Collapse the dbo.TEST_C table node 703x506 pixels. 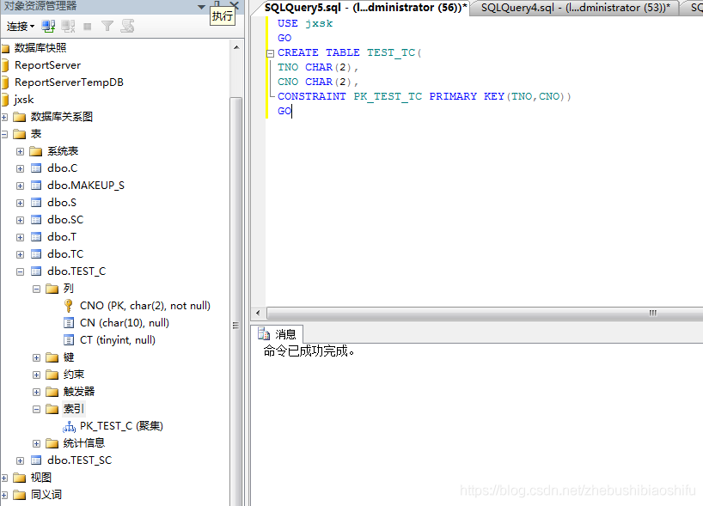(x=20, y=271)
